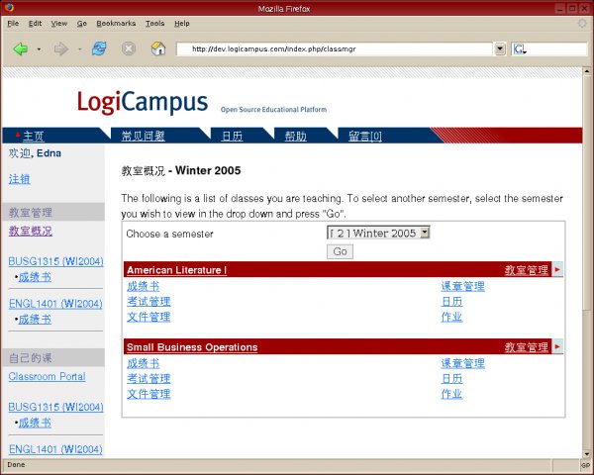Screen dimensions: 594x475
Task: Click the vertical scrollbar down arrow
Action: click(587, 454)
